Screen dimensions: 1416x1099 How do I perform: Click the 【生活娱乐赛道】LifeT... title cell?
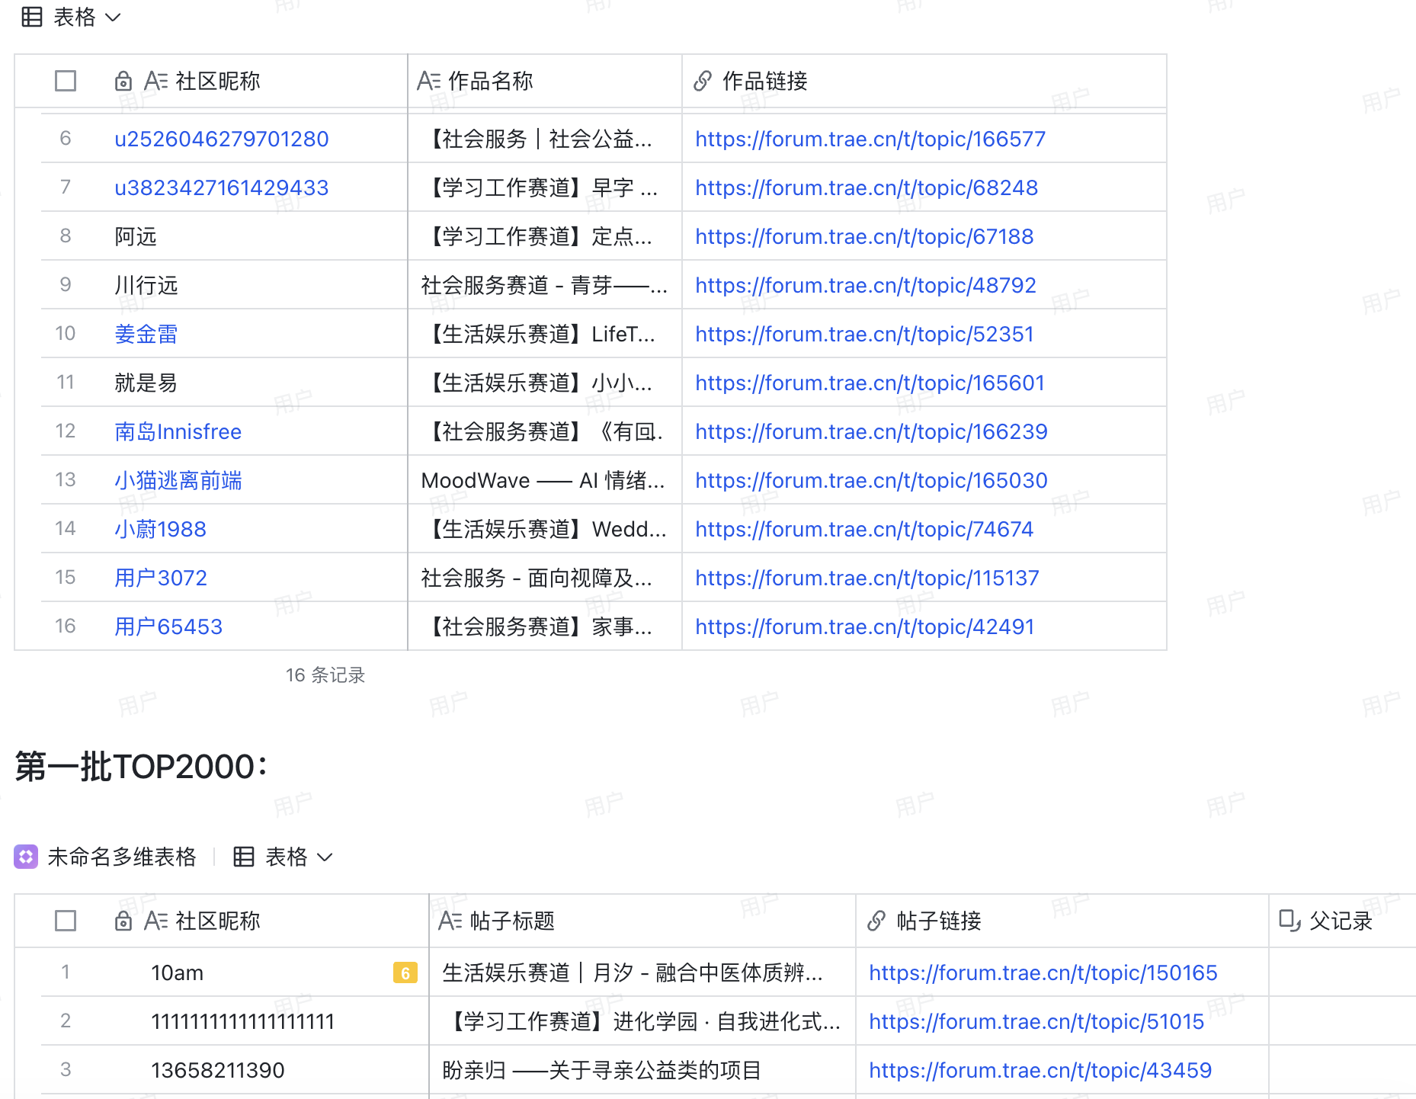click(545, 334)
